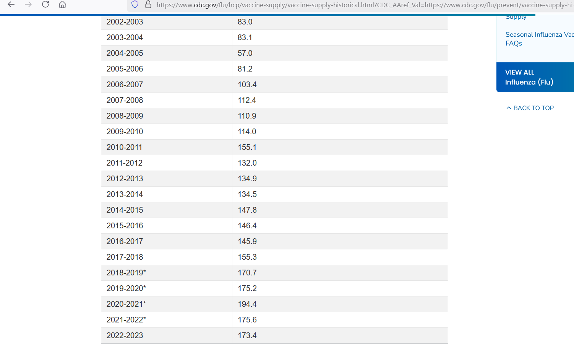This screenshot has width=574, height=345.
Task: Select the 2009-2010 season cell
Action: 167,132
